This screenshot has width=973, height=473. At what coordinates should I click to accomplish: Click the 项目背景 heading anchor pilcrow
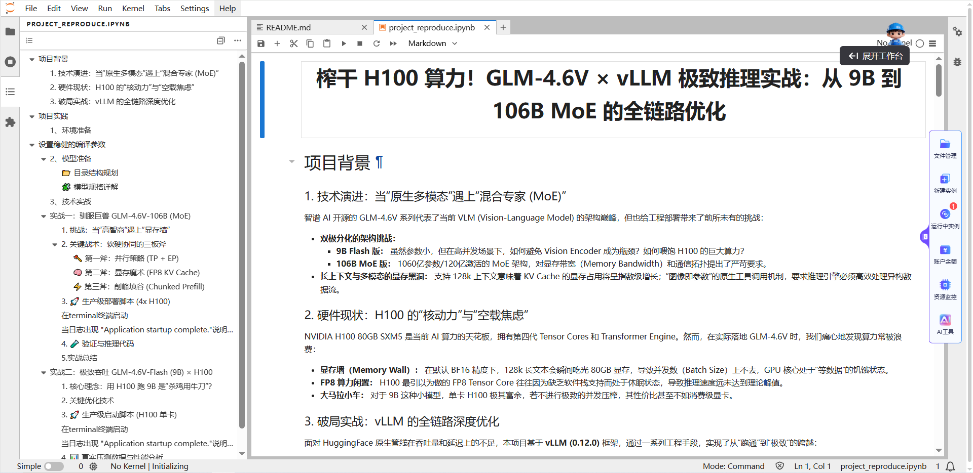[x=379, y=162]
